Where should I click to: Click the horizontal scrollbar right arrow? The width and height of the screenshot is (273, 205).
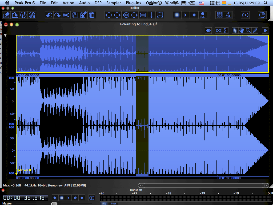(267, 186)
